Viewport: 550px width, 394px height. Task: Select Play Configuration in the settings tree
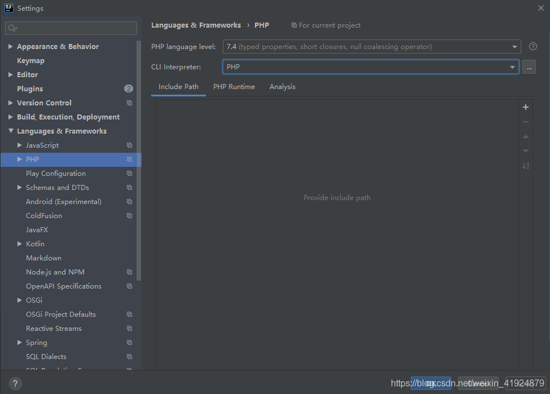(x=56, y=174)
